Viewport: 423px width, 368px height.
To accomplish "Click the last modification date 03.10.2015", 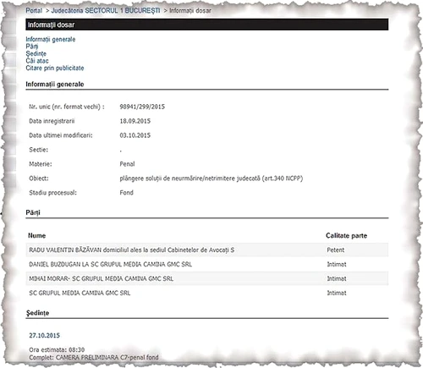I will [x=135, y=135].
